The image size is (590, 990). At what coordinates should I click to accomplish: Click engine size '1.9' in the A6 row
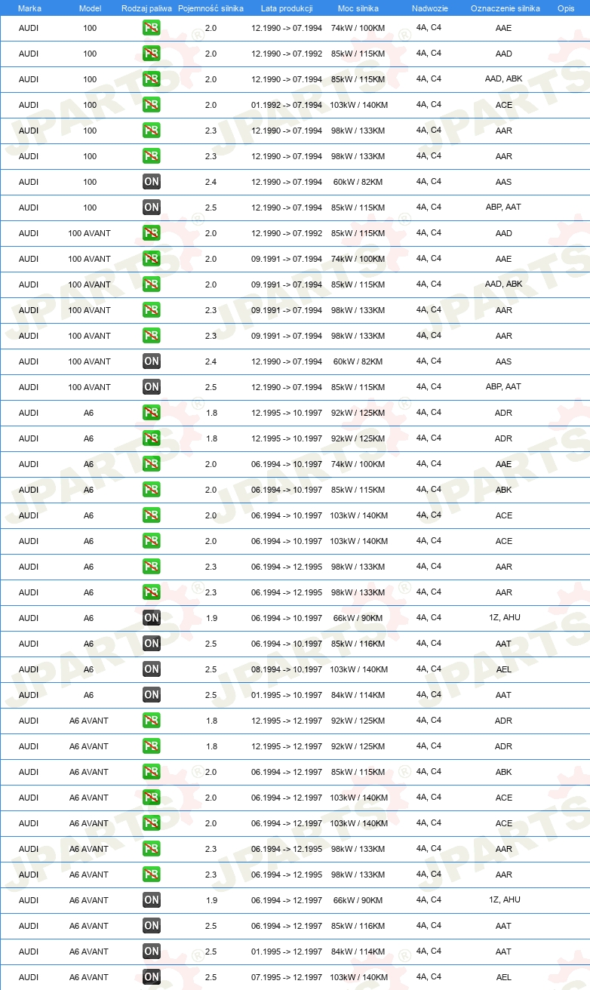coord(210,618)
